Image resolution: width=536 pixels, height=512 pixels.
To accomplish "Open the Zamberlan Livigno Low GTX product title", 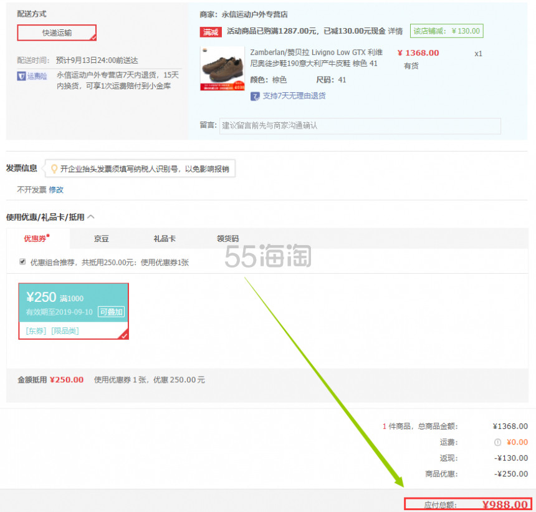I will (316, 58).
